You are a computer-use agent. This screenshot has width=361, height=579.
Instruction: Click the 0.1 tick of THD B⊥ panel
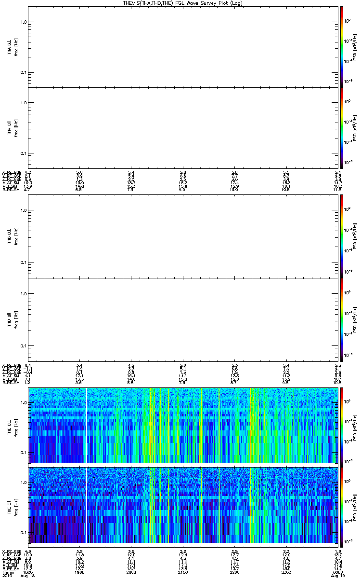(23, 262)
